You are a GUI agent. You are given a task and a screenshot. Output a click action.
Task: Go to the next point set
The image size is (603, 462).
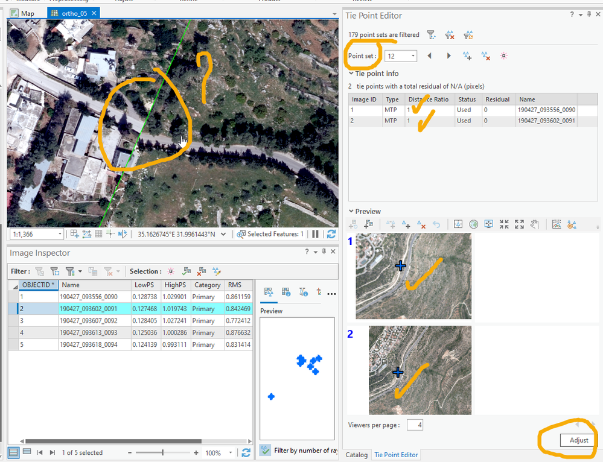(x=448, y=56)
